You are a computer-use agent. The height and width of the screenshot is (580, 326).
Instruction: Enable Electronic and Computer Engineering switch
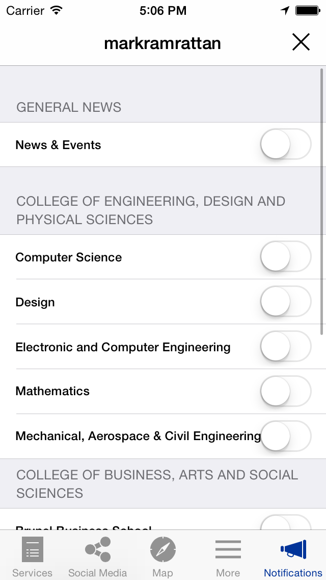285,347
